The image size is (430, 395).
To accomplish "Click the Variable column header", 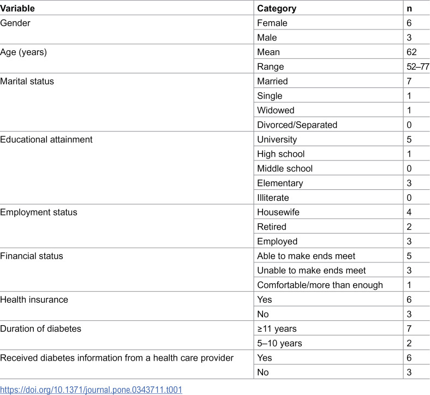I will 17,8.
